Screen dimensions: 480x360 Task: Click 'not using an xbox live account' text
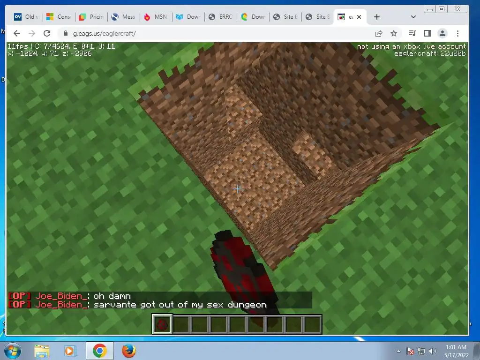411,46
